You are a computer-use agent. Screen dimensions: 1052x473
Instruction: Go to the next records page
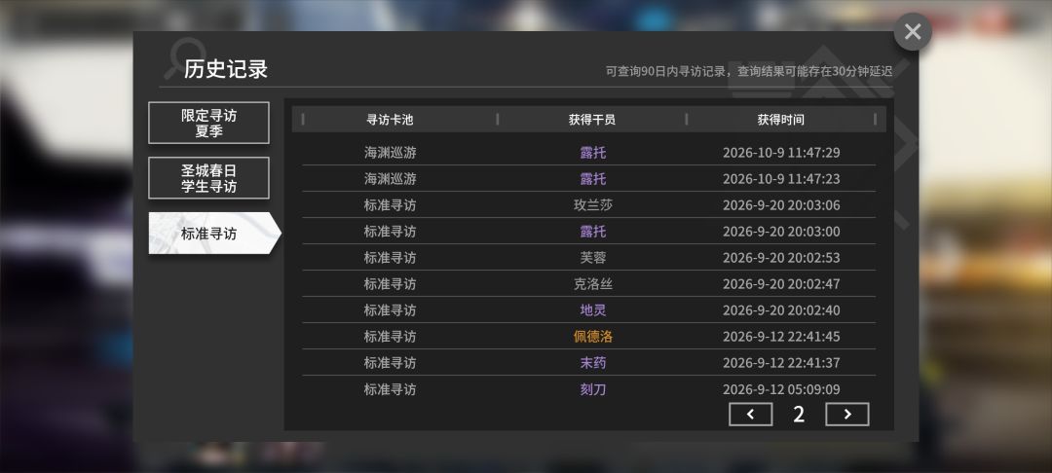[x=846, y=414]
